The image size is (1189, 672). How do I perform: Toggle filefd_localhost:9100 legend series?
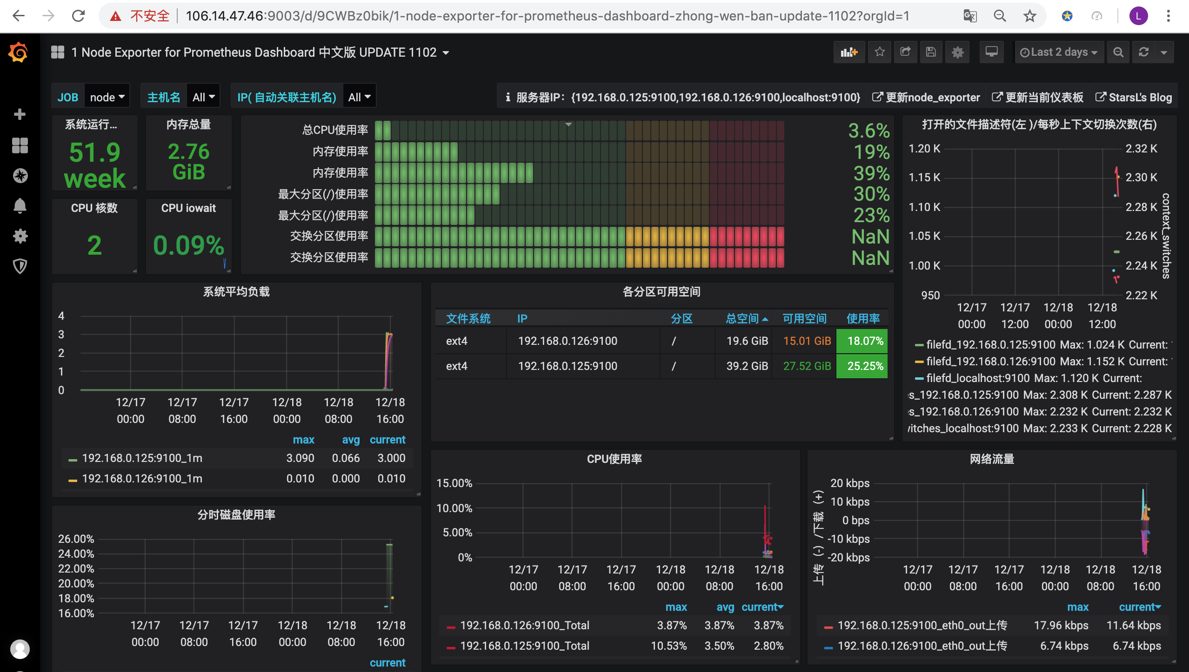pyautogui.click(x=978, y=378)
